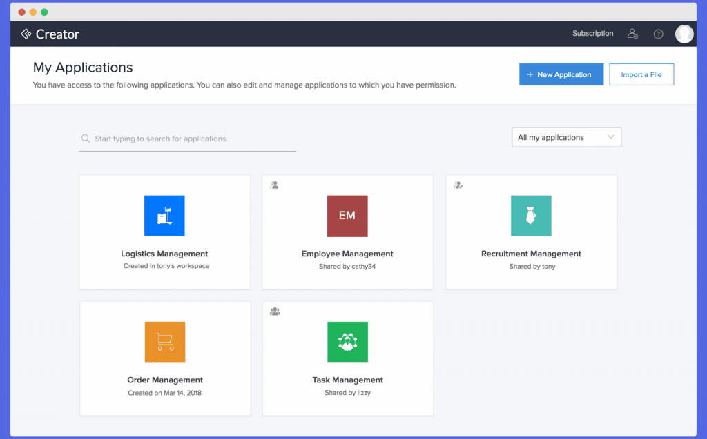Expand the All my applications dropdown

(x=566, y=137)
